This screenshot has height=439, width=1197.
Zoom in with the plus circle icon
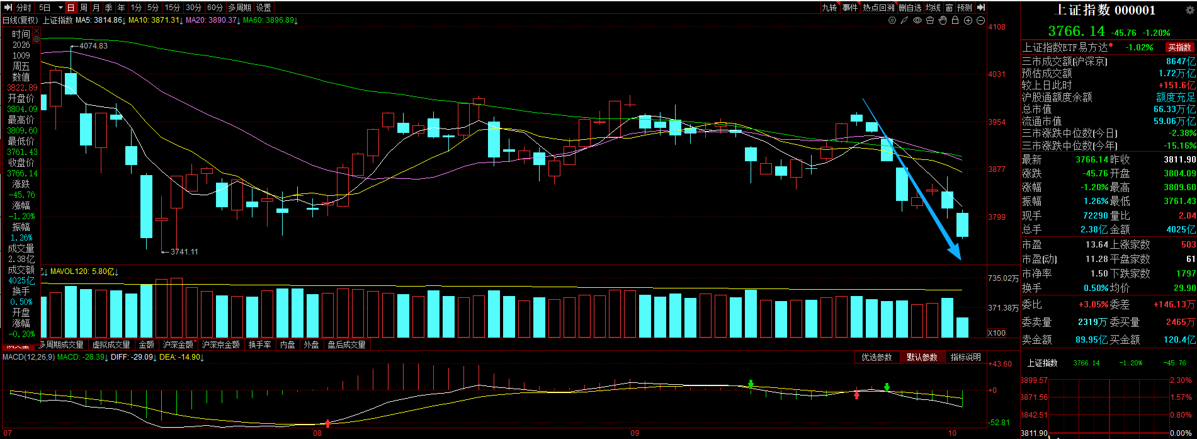(x=968, y=20)
